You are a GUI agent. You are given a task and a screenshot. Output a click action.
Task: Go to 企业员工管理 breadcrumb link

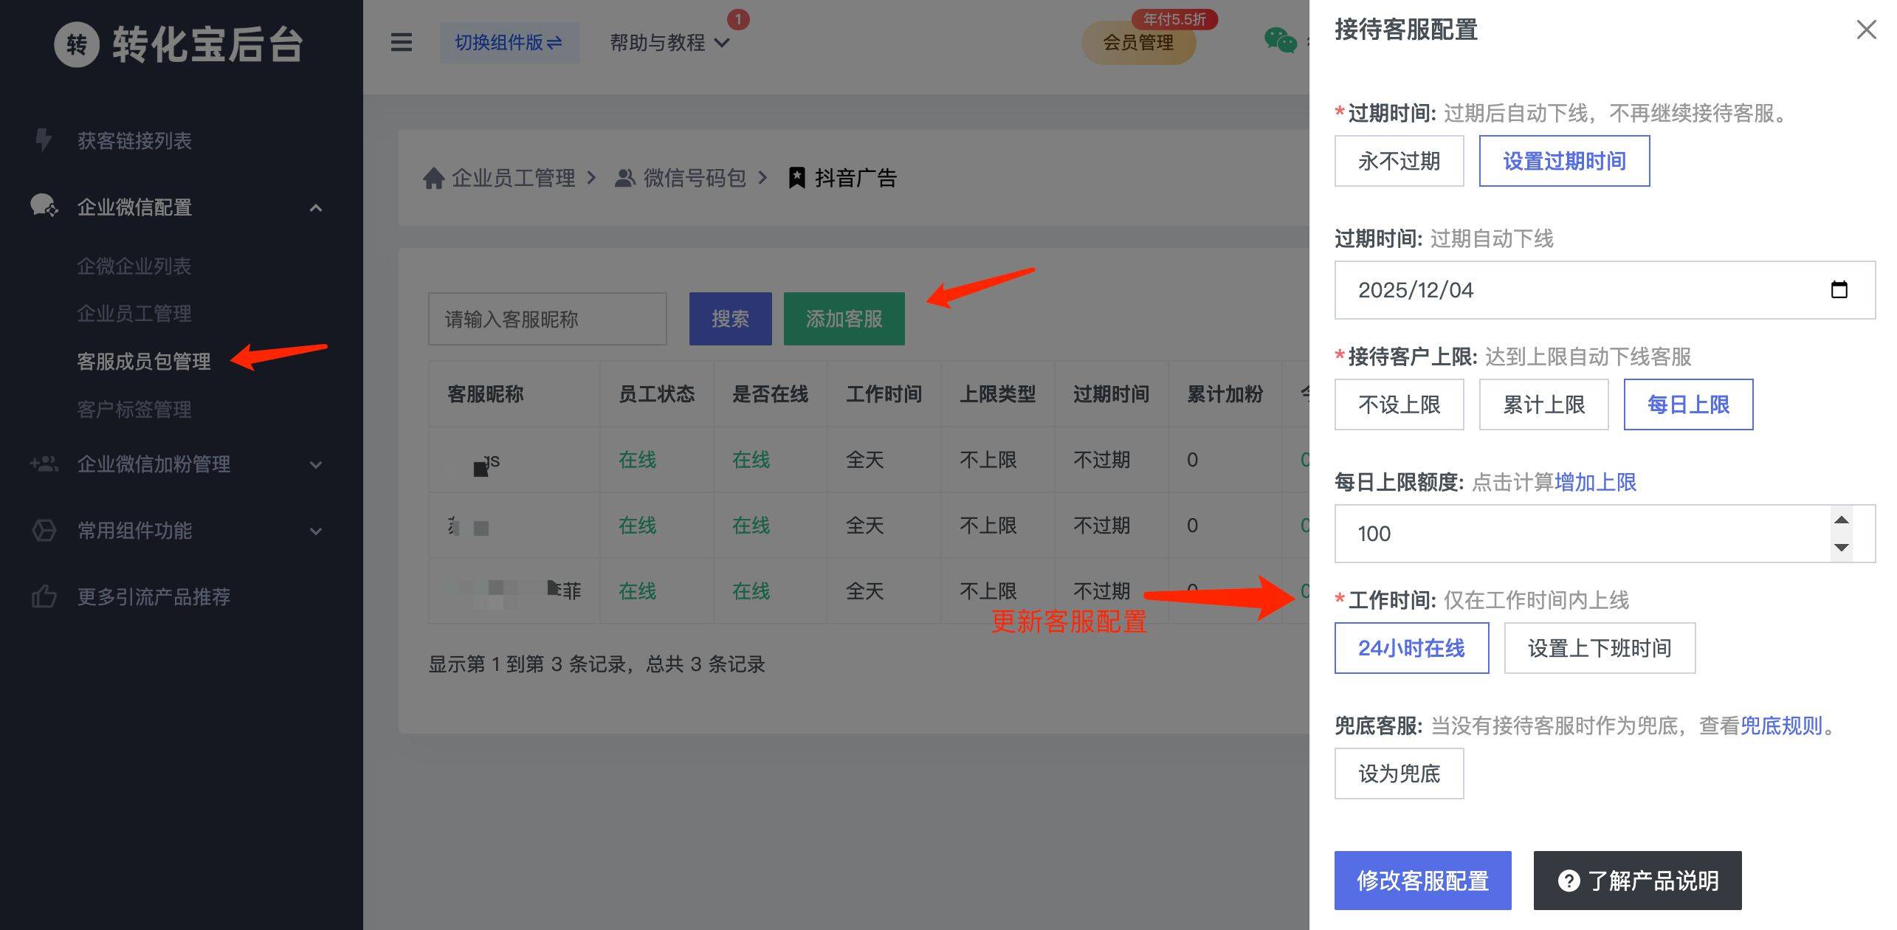[x=513, y=178]
